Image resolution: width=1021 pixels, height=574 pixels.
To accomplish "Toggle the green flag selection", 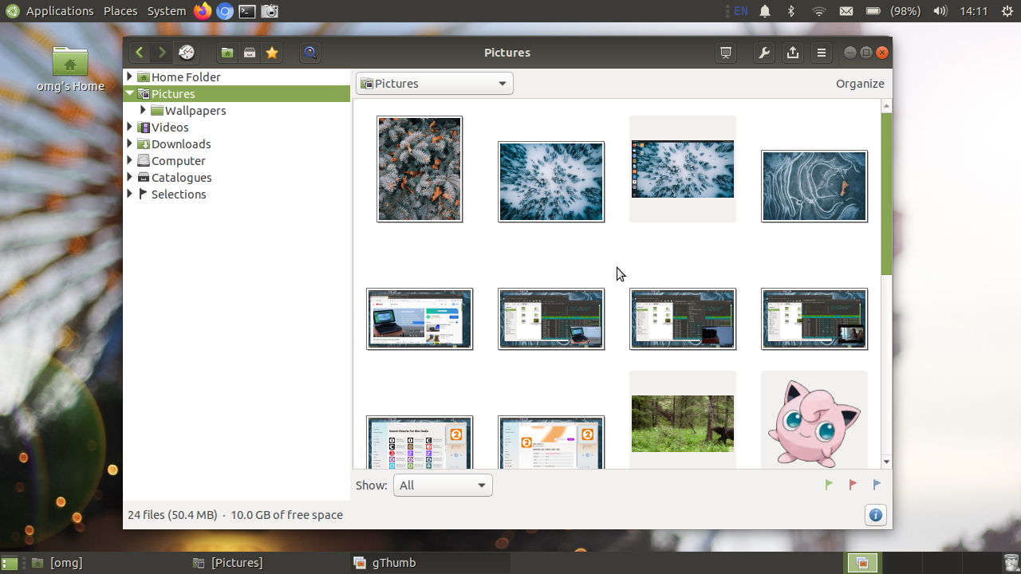I will pyautogui.click(x=829, y=485).
